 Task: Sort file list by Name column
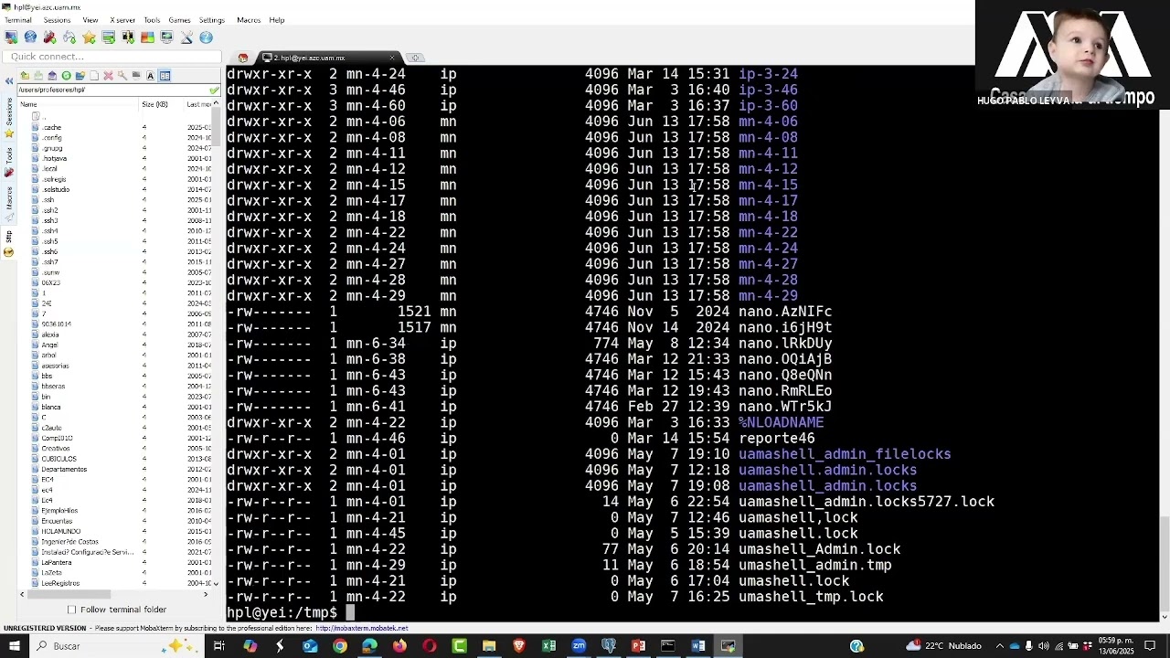coord(79,104)
